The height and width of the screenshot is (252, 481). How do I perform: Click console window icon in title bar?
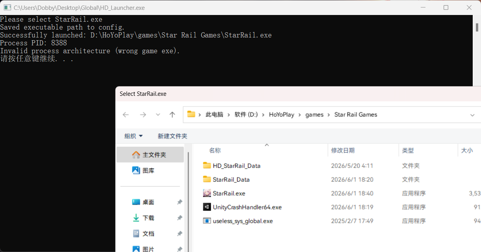[x=7, y=7]
